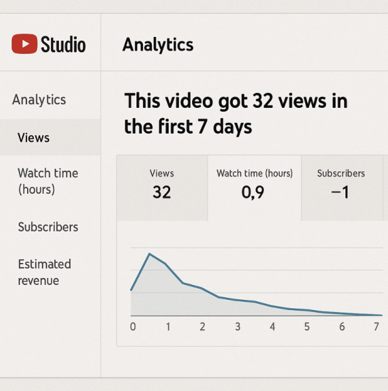Select the Watch time (hours) 0,9 tab

point(254,184)
